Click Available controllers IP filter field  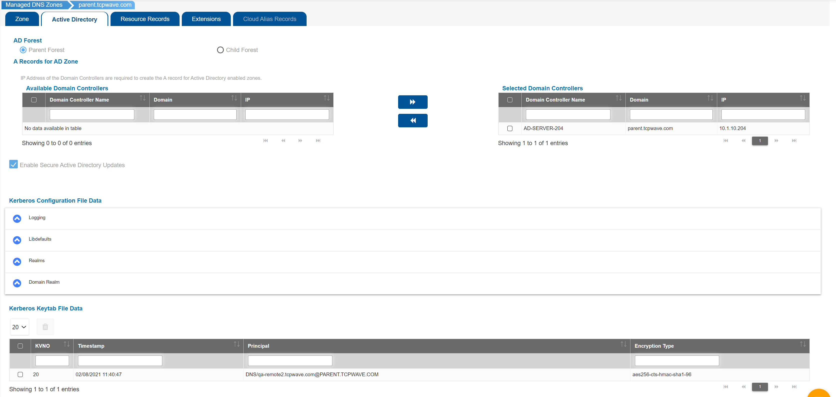[287, 115]
